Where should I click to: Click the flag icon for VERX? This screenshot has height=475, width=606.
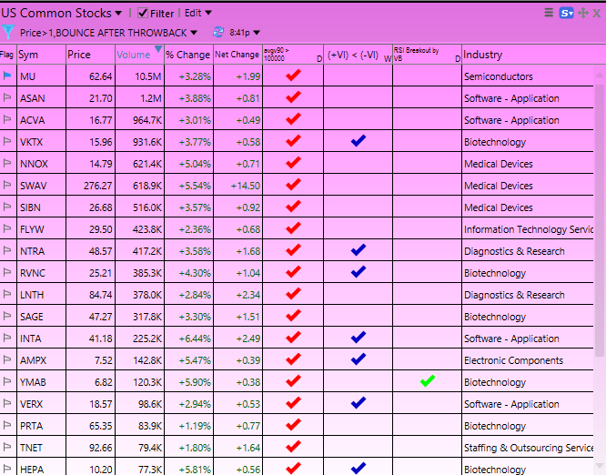(7, 403)
